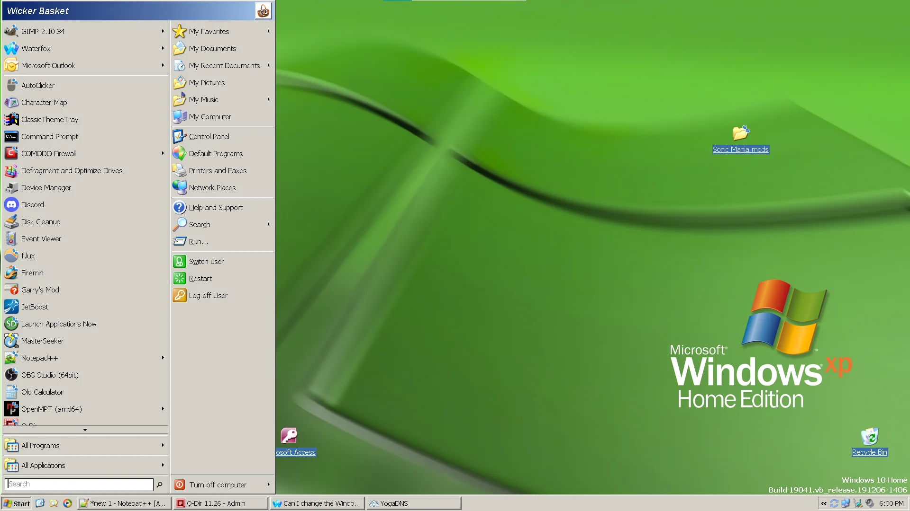Expand the My Recent Documents submenu arrow

(x=268, y=65)
